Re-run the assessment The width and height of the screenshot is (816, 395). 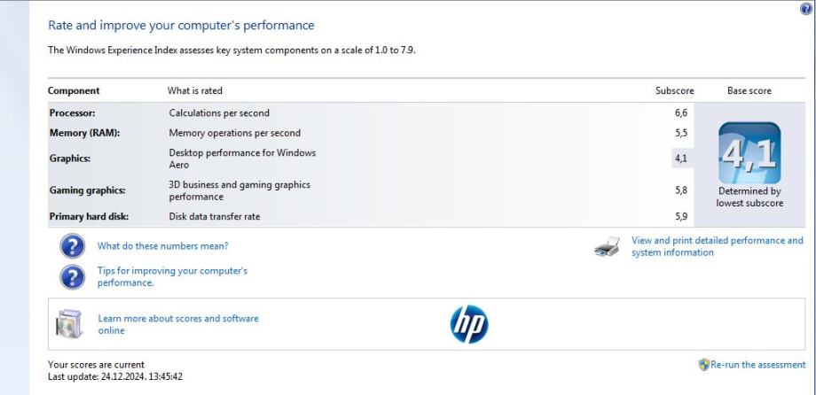coord(758,365)
